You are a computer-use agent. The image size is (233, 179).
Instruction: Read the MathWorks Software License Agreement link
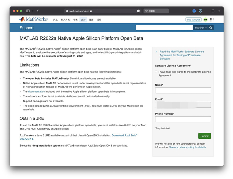click(x=182, y=55)
